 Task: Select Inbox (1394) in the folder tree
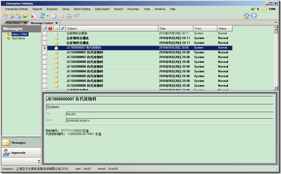(x=20, y=34)
